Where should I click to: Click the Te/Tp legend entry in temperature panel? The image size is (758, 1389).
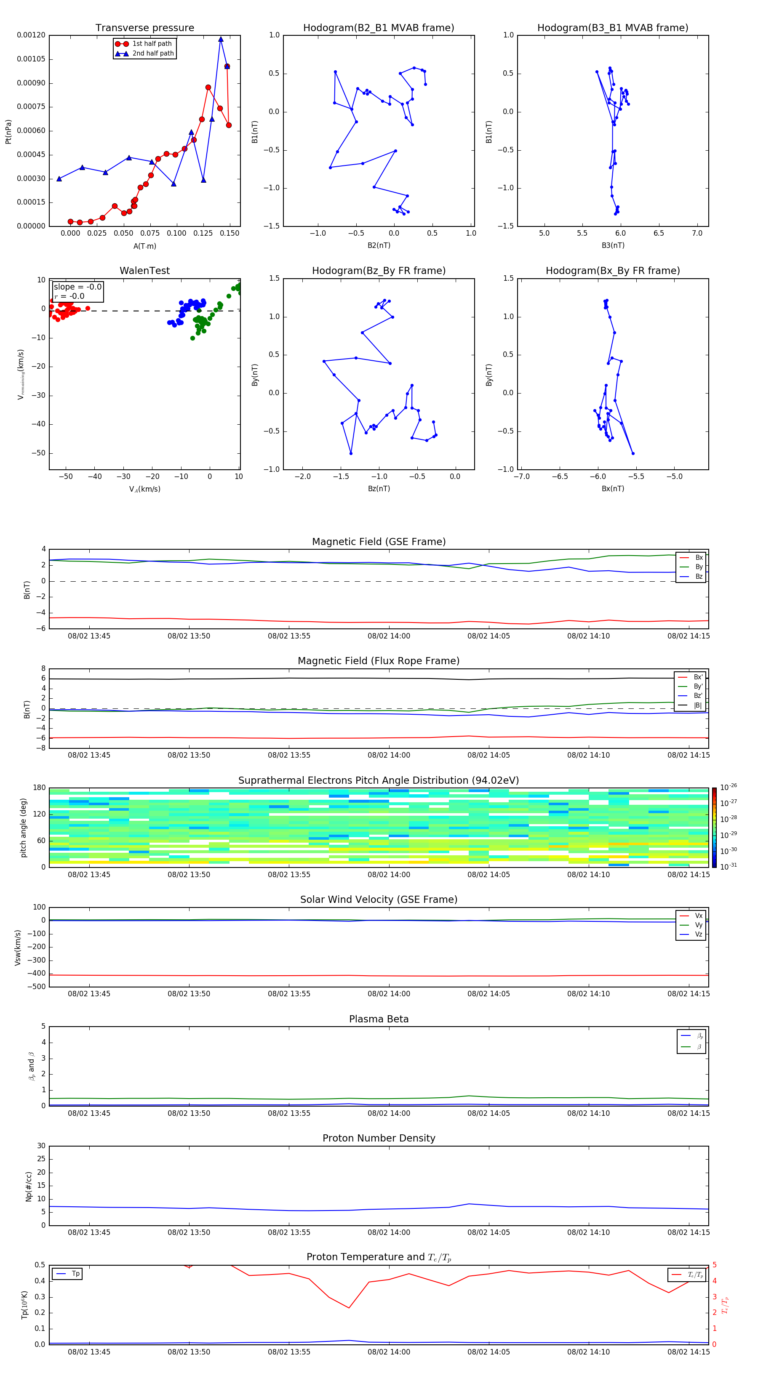tap(687, 1275)
